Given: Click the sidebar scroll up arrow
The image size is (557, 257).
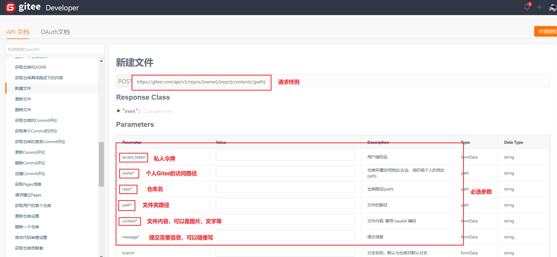Looking at the screenshot, I should click(x=101, y=61).
